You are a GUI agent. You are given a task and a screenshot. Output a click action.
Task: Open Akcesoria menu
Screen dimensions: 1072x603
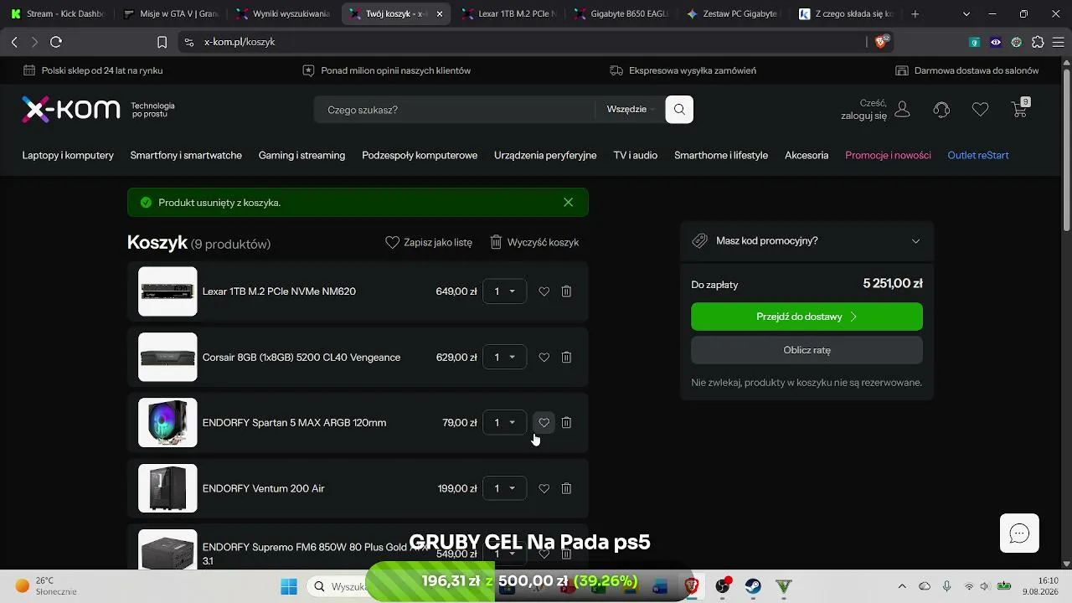point(807,155)
